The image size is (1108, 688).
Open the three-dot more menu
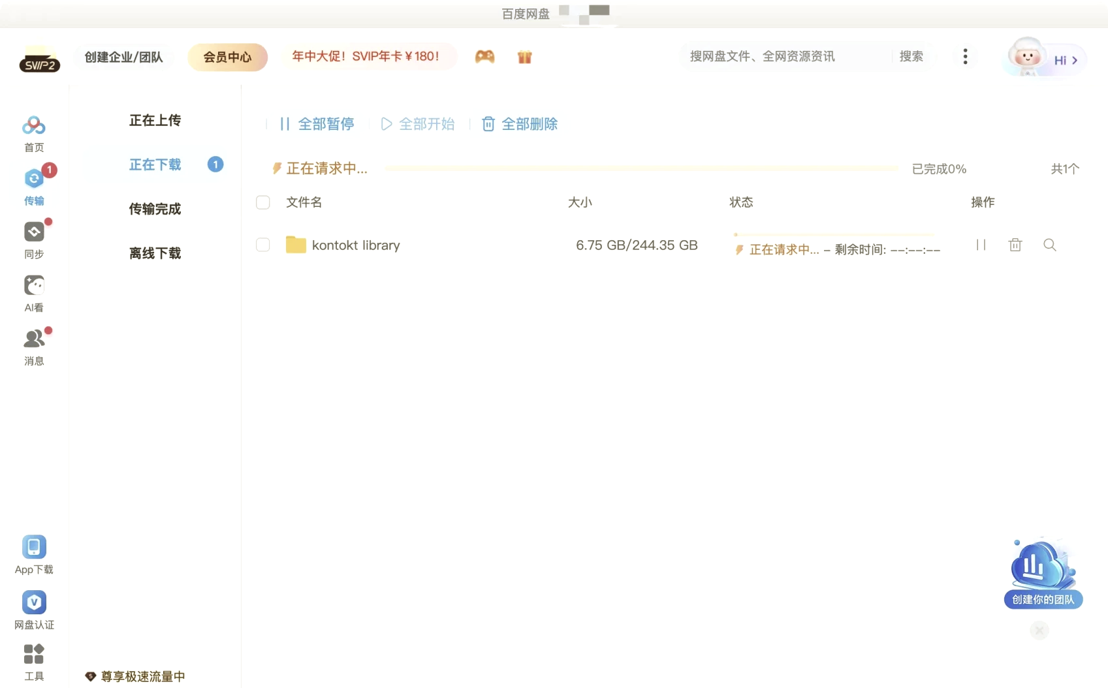[x=965, y=57]
